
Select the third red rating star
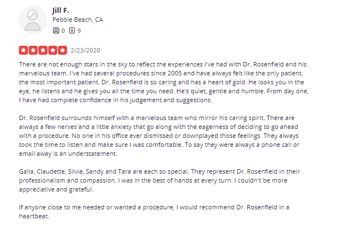[43, 50]
